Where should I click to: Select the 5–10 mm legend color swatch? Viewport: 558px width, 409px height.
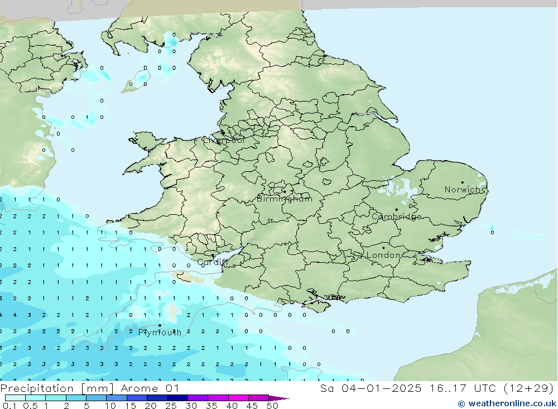(x=97, y=398)
